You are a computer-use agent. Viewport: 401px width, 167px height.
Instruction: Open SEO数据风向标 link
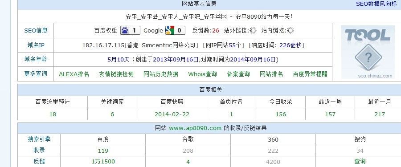tap(376, 4)
